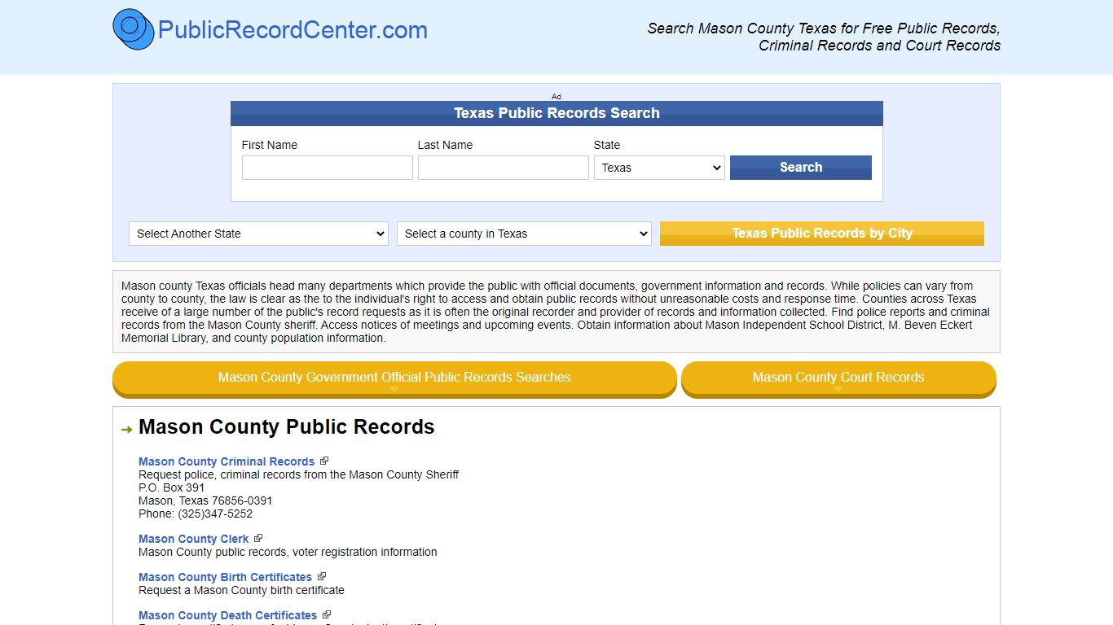
Task: Click the external link icon beside Death Certificates
Action: click(x=327, y=614)
